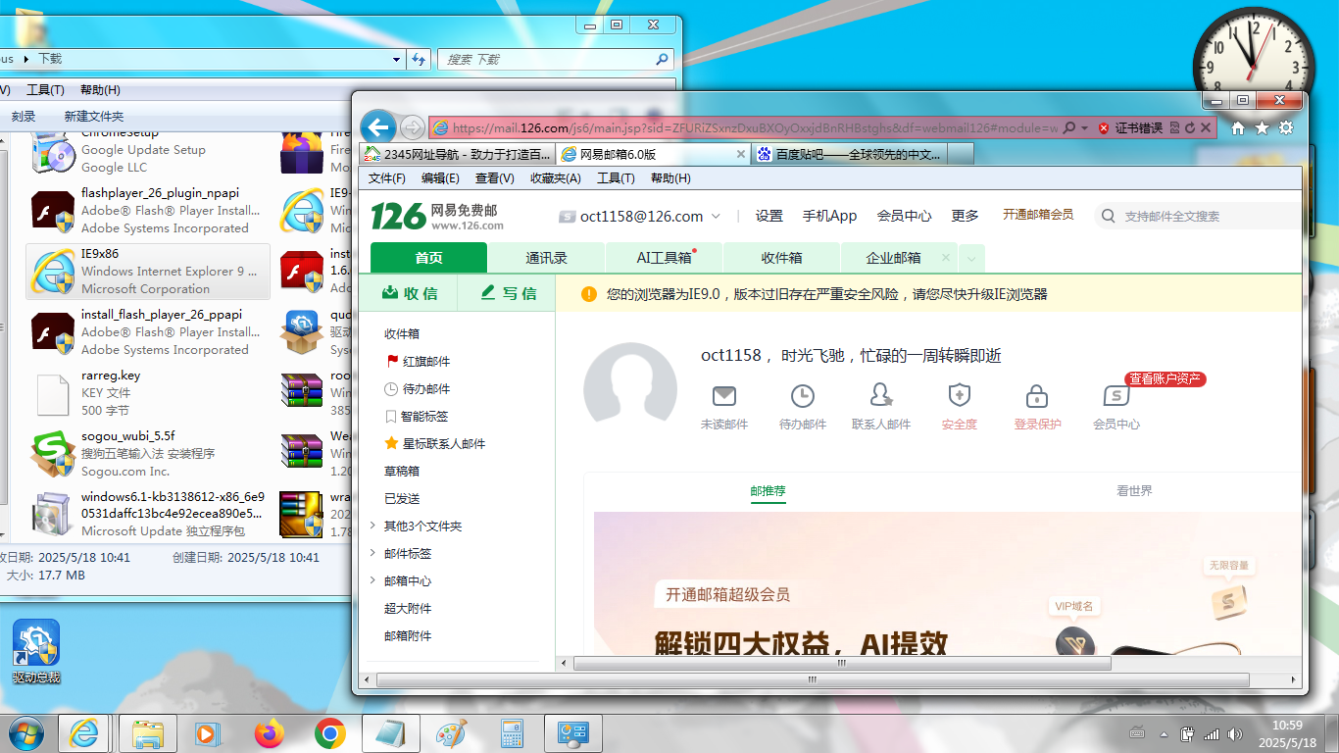This screenshot has height=753, width=1339.
Task: Open IE Favorites star icon
Action: pos(1263,127)
